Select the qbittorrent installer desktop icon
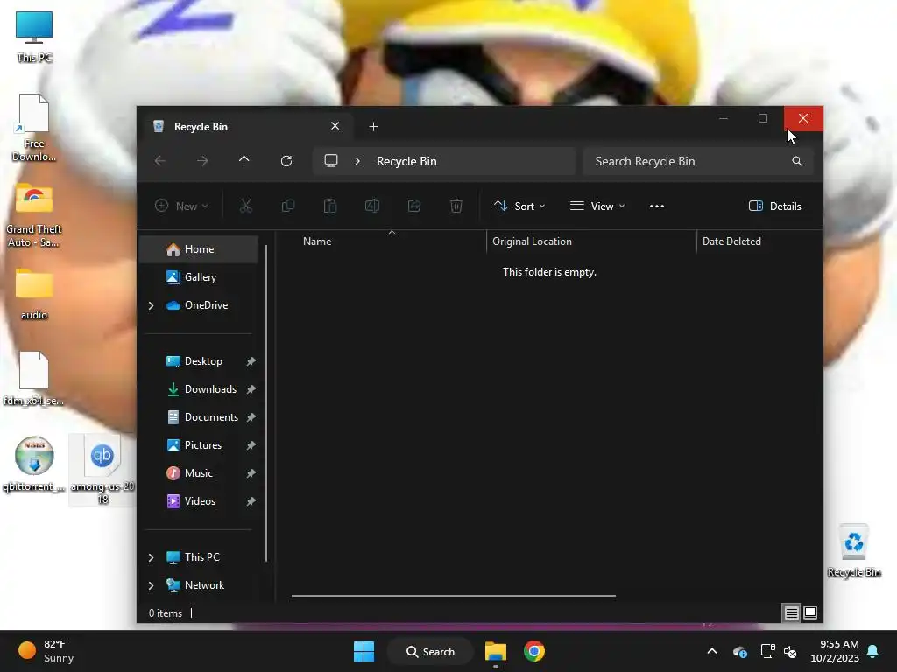This screenshot has width=897, height=672. 34,464
